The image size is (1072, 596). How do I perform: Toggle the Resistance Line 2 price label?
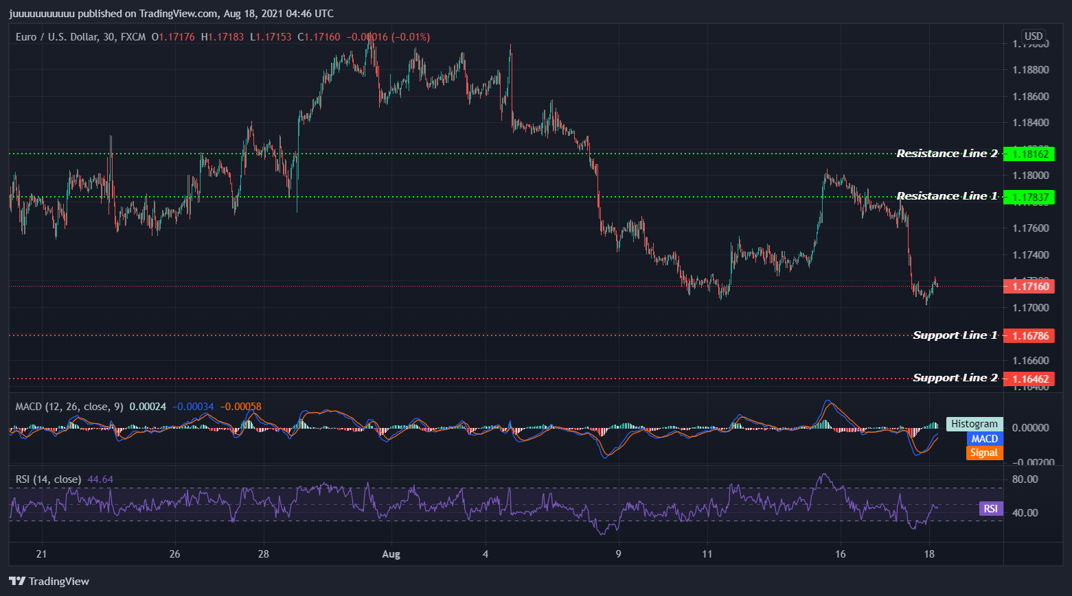[x=1030, y=154]
